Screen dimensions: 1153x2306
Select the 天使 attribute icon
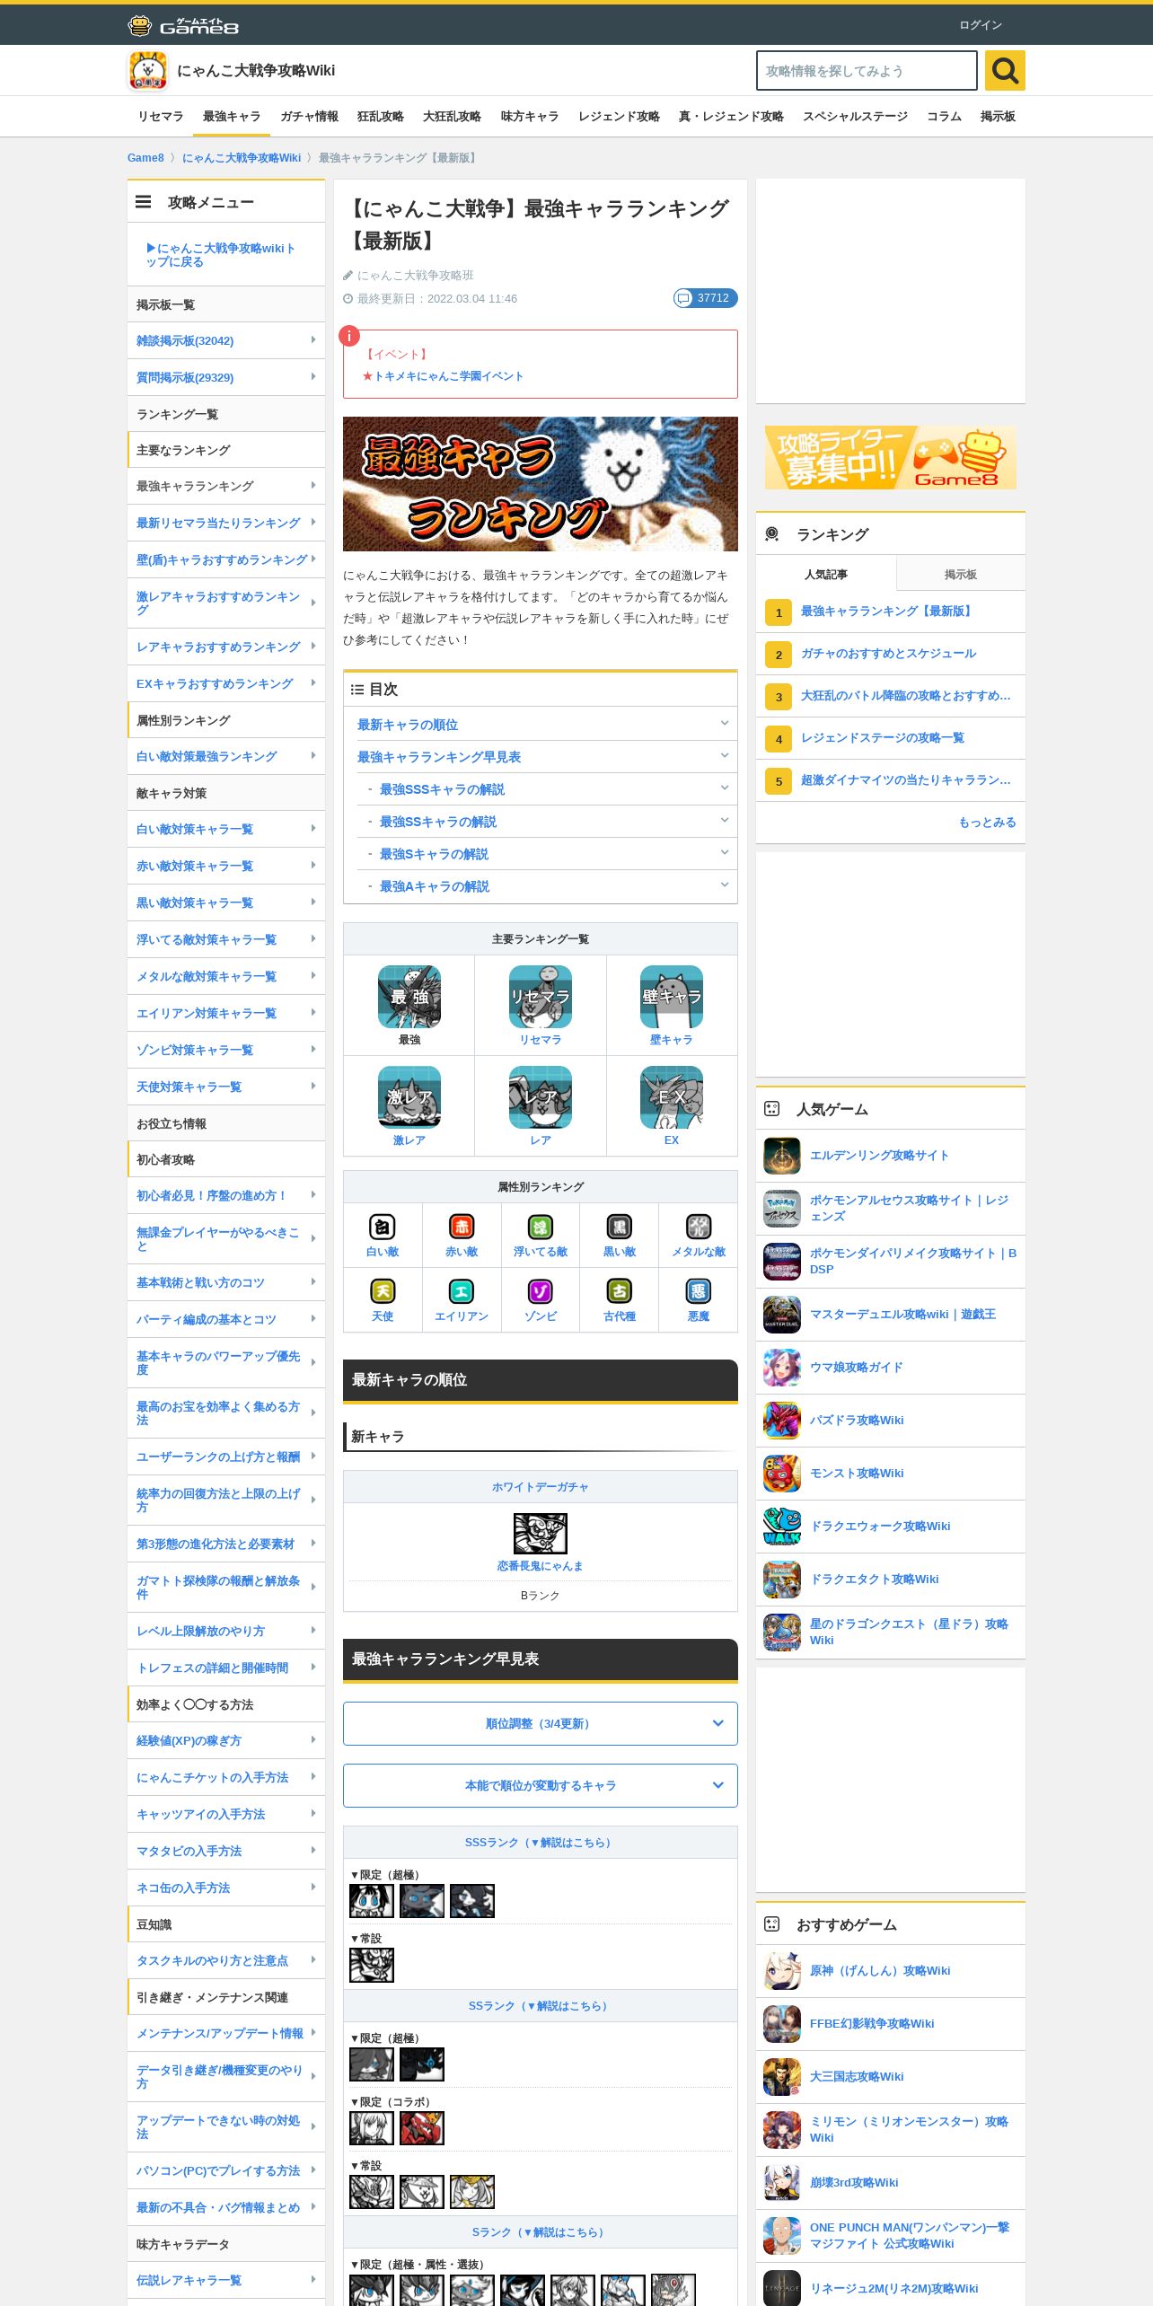coord(383,1291)
